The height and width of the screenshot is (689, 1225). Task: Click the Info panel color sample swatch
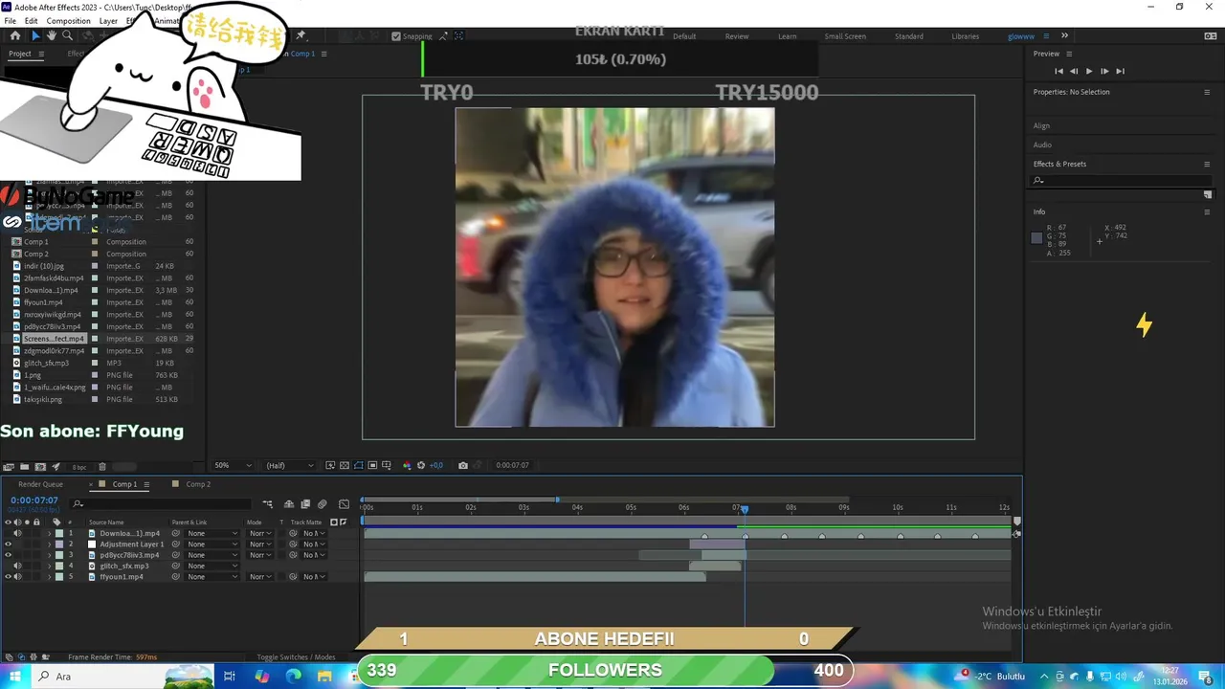click(x=1036, y=238)
